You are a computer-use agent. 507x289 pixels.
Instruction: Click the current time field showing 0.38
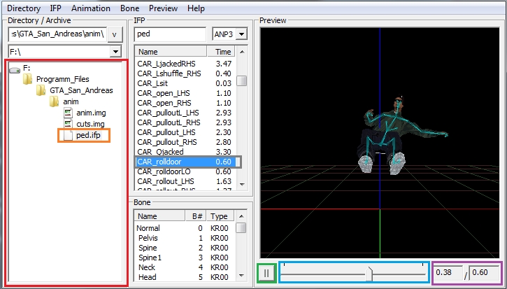[450, 273]
